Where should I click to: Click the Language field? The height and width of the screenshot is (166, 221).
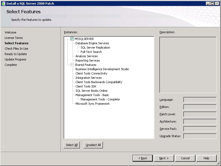click(200, 100)
